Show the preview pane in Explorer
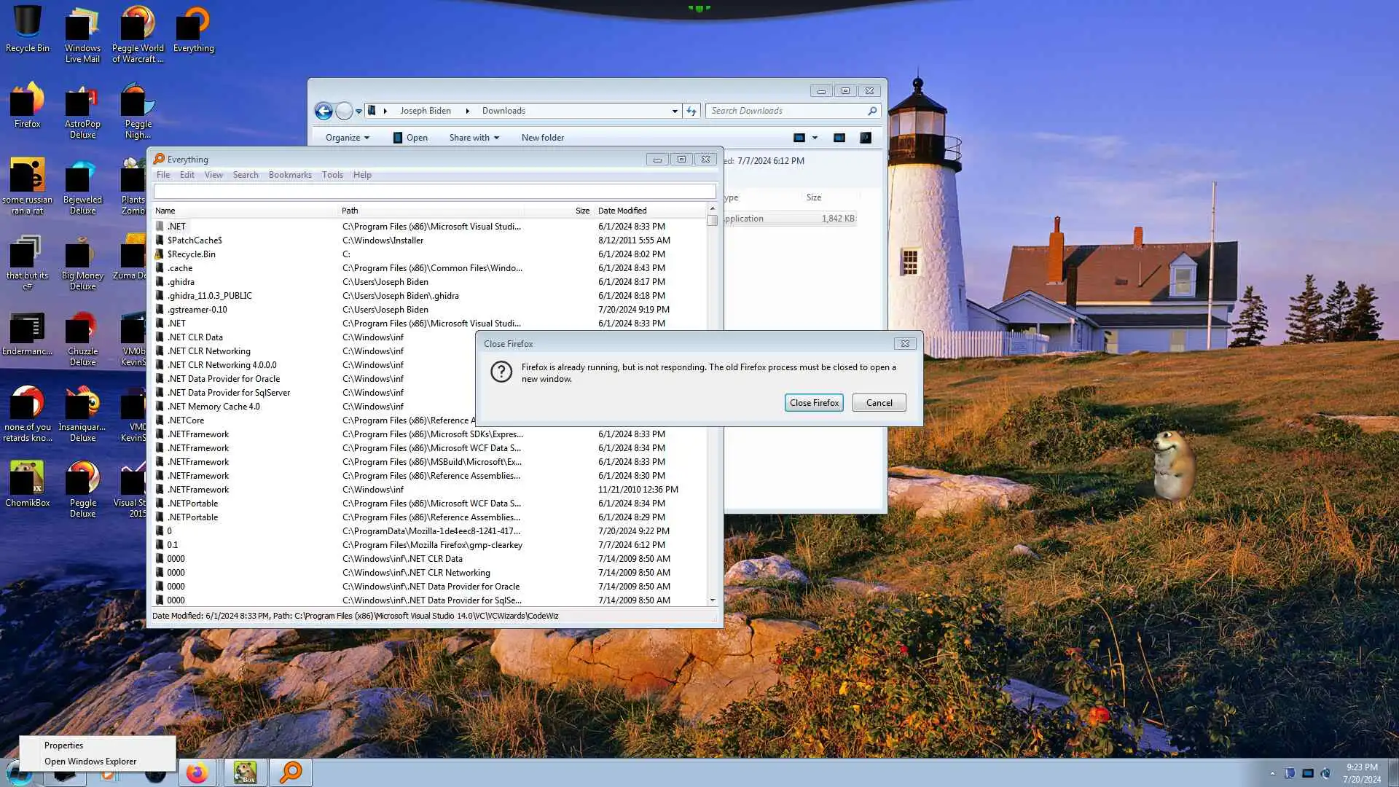 pos(839,138)
